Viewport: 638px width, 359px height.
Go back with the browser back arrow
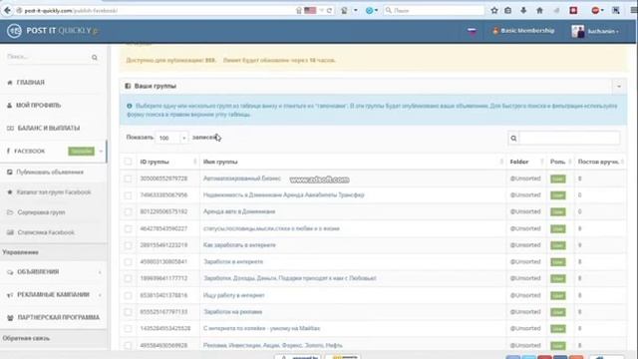[x=7, y=11]
